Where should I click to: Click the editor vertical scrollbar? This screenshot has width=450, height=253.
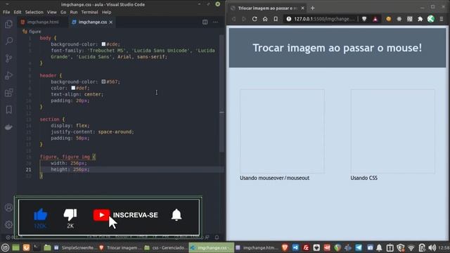click(x=221, y=93)
